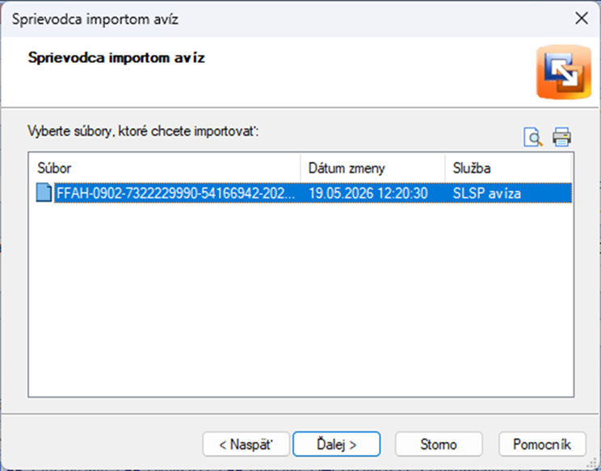Click the printer icon above the list
The height and width of the screenshot is (471, 601).
pos(562,137)
